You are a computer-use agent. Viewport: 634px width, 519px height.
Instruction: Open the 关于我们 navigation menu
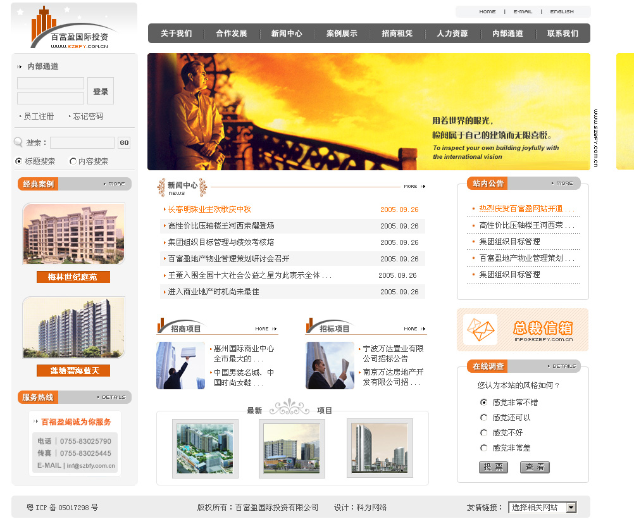coord(177,34)
